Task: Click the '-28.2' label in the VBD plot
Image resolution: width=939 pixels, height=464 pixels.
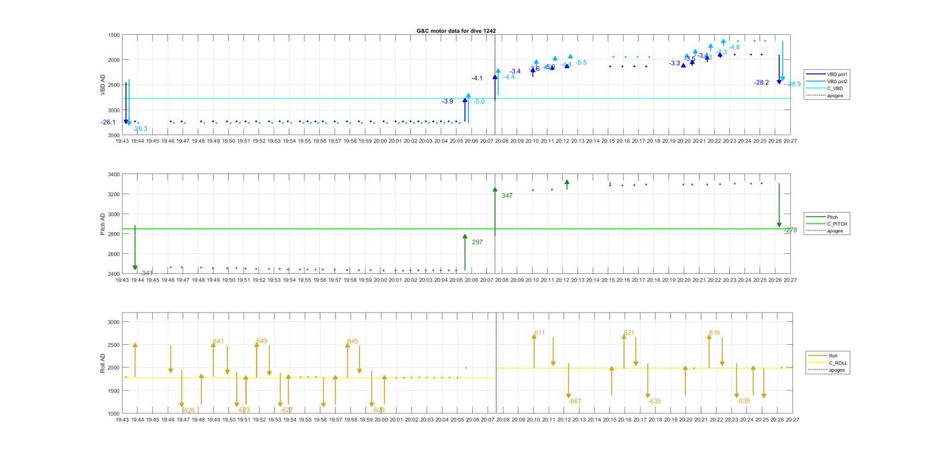Action: [761, 82]
